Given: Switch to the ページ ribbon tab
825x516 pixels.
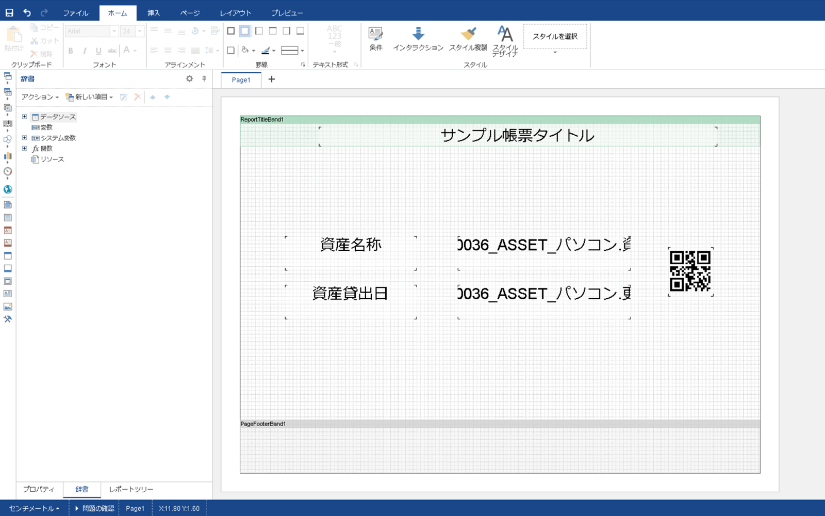Looking at the screenshot, I should click(x=190, y=13).
